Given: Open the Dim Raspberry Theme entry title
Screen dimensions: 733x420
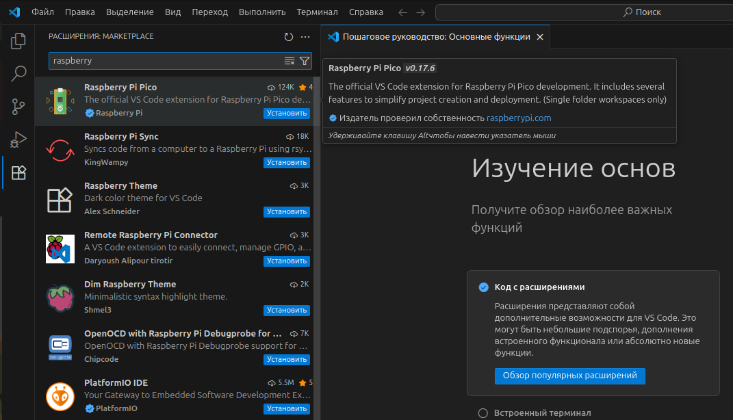Looking at the screenshot, I should pyautogui.click(x=130, y=284).
